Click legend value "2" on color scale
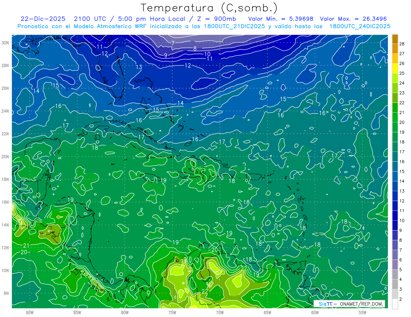 click(401, 299)
